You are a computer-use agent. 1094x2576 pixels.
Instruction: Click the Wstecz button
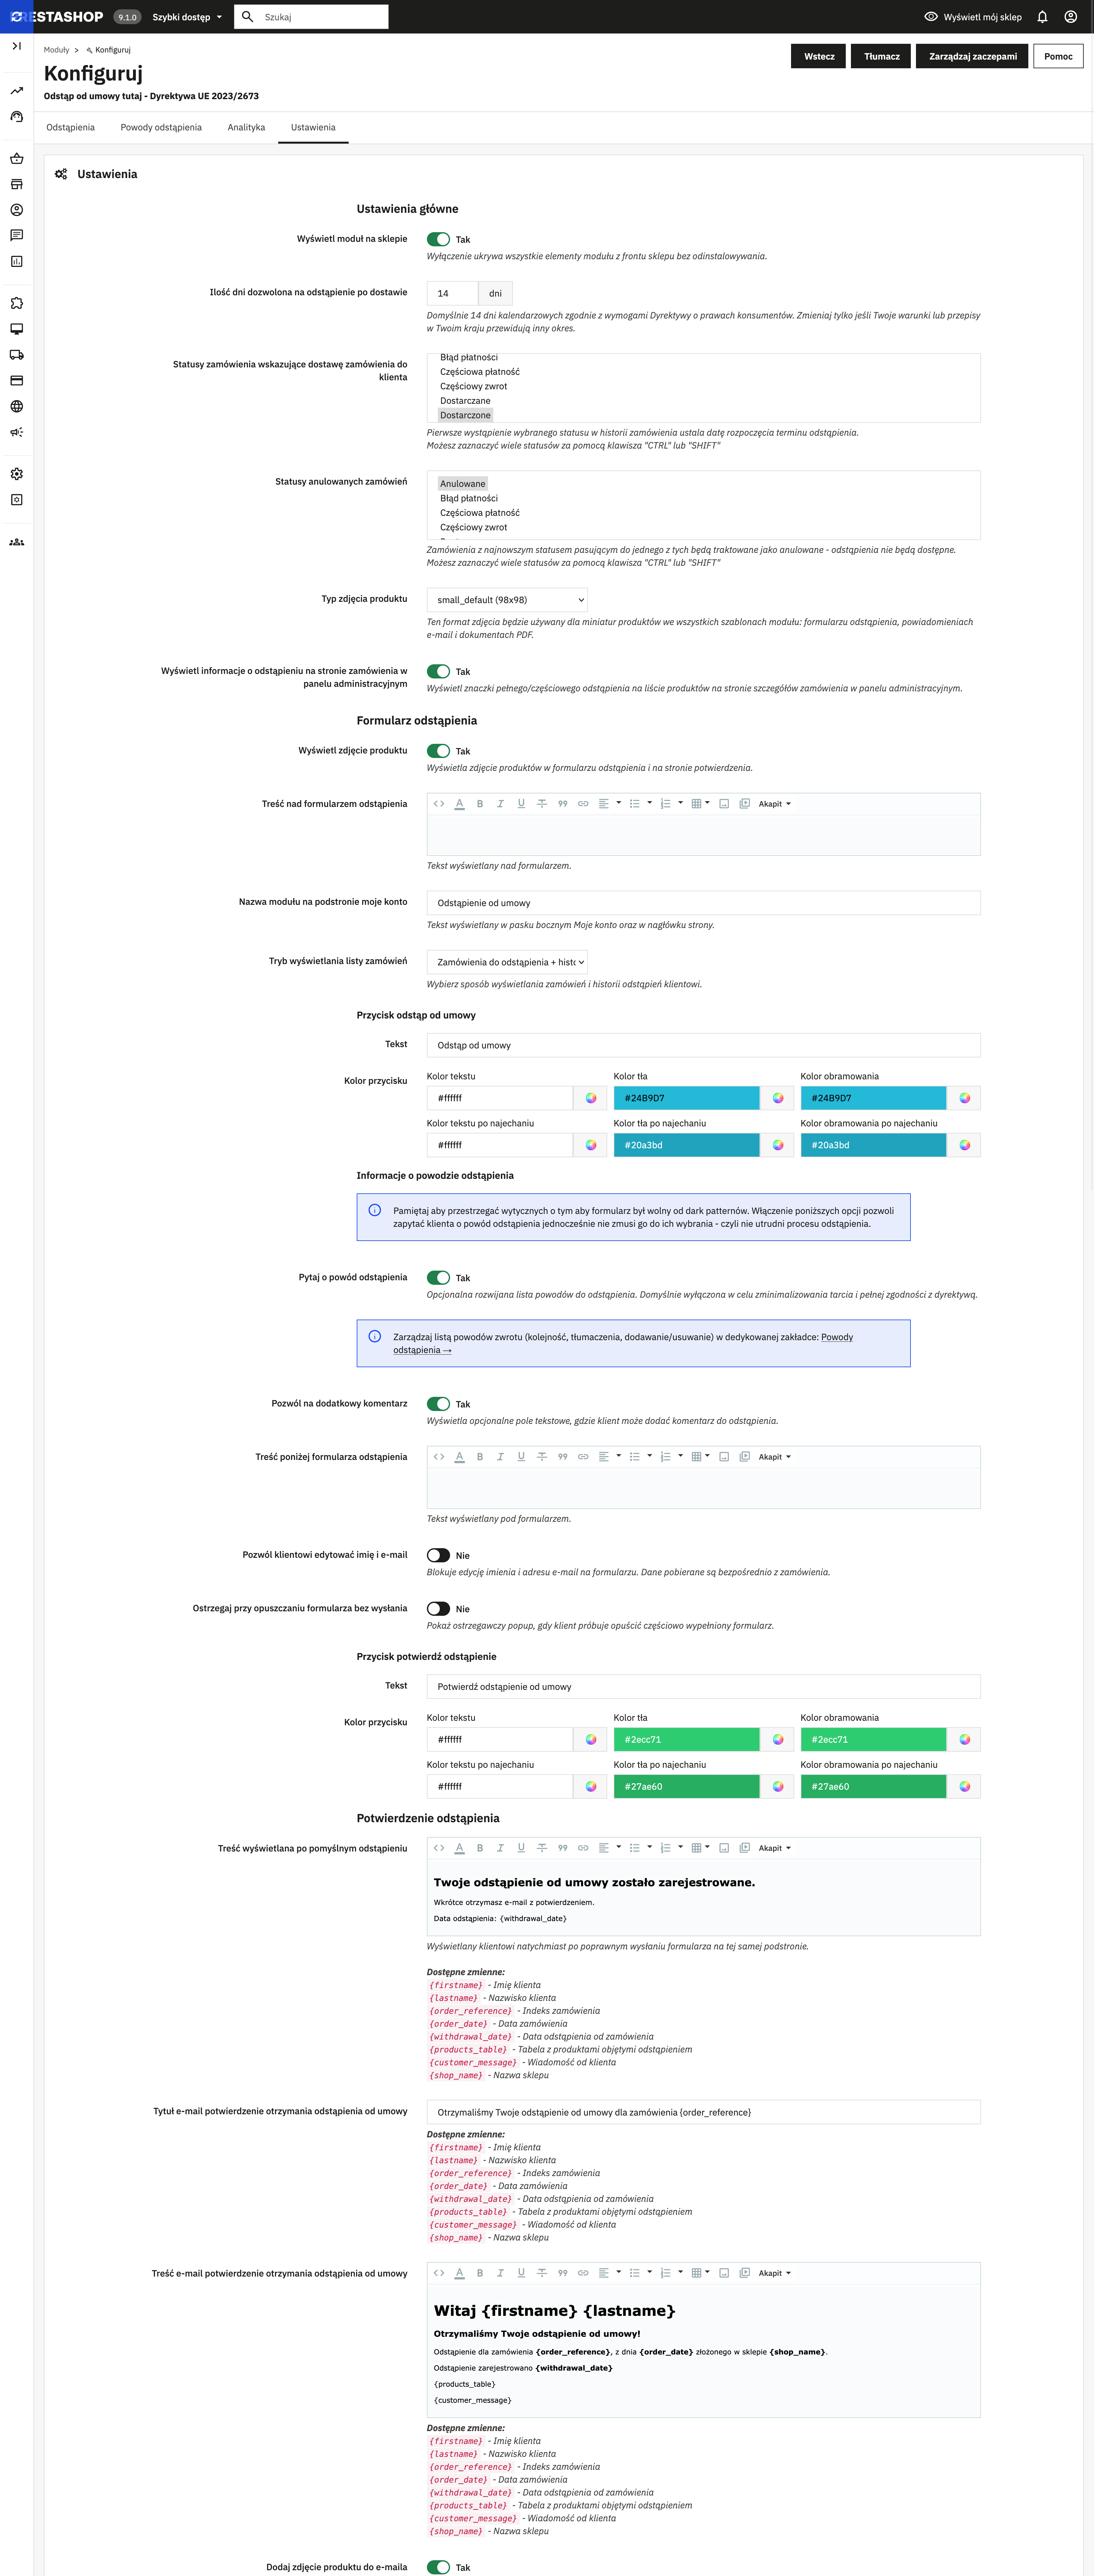[x=819, y=56]
